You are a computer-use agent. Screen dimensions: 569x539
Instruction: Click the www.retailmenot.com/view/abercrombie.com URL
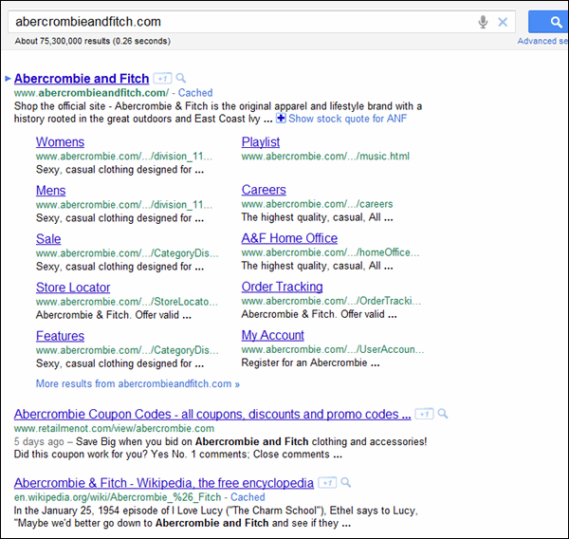coord(115,428)
